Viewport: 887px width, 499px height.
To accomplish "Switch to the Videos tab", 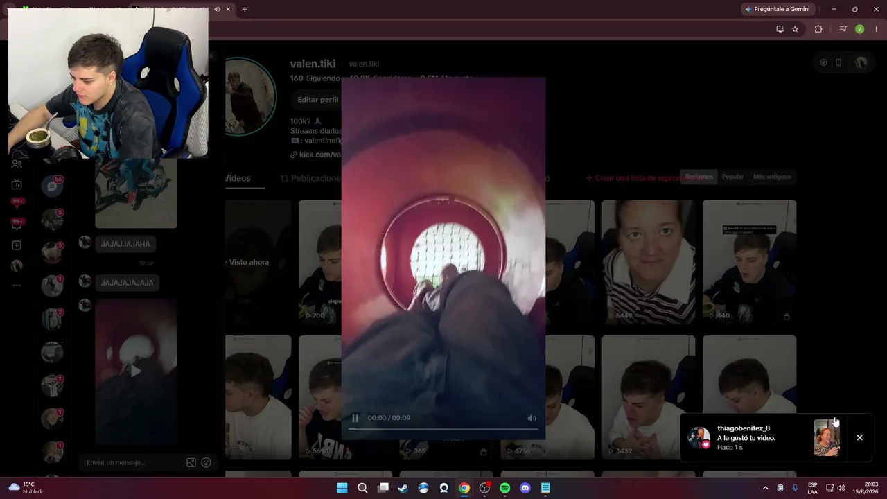I will click(x=238, y=178).
